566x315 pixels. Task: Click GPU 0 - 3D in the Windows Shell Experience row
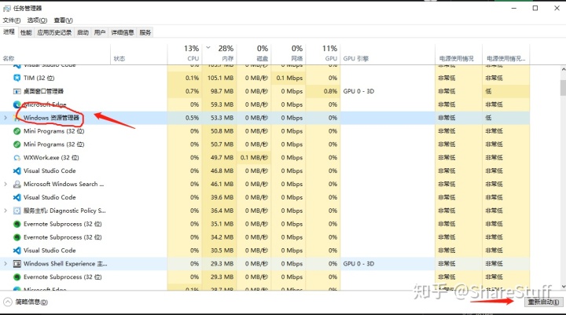pyautogui.click(x=358, y=264)
